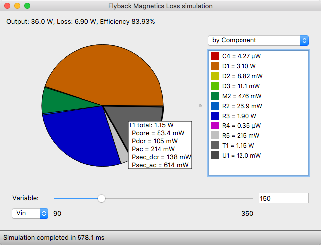Open the 'by Component' grouping dropdown
This screenshot has height=245, width=321.
click(258, 40)
